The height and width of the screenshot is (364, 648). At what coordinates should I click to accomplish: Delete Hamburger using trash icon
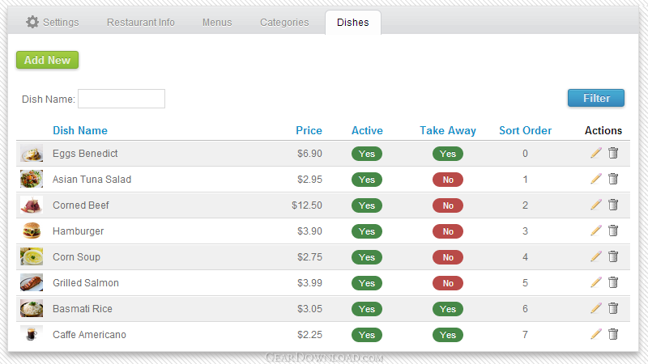pyautogui.click(x=613, y=231)
